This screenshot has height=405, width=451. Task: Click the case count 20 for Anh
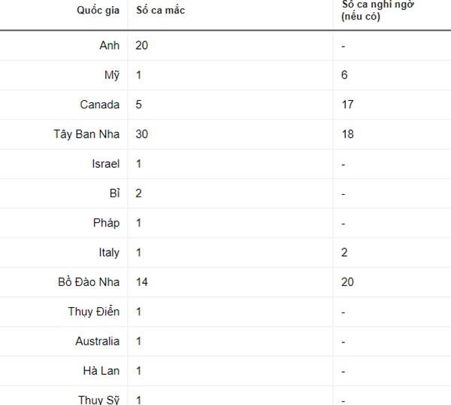pos(141,46)
